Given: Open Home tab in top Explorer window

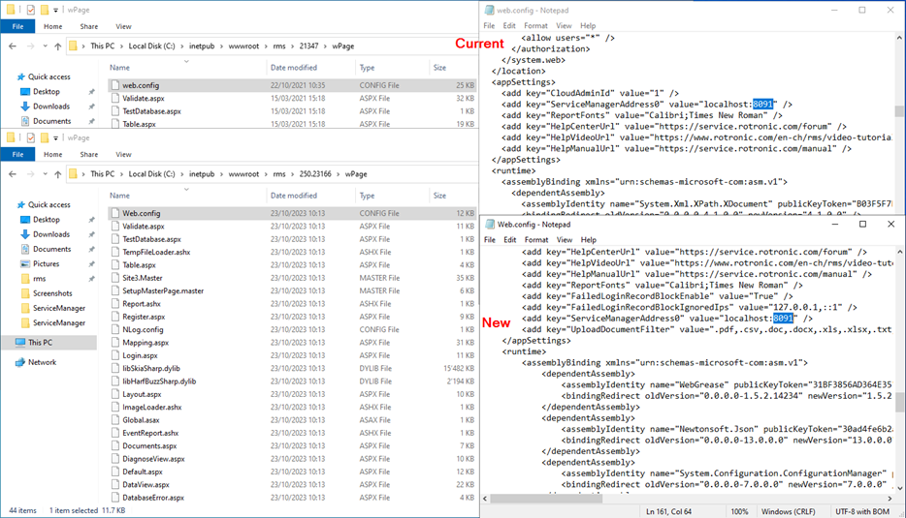Looking at the screenshot, I should pos(52,26).
